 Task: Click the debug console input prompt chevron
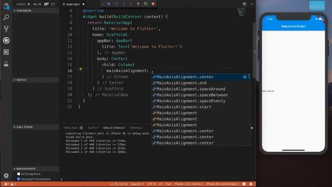tap(62, 179)
